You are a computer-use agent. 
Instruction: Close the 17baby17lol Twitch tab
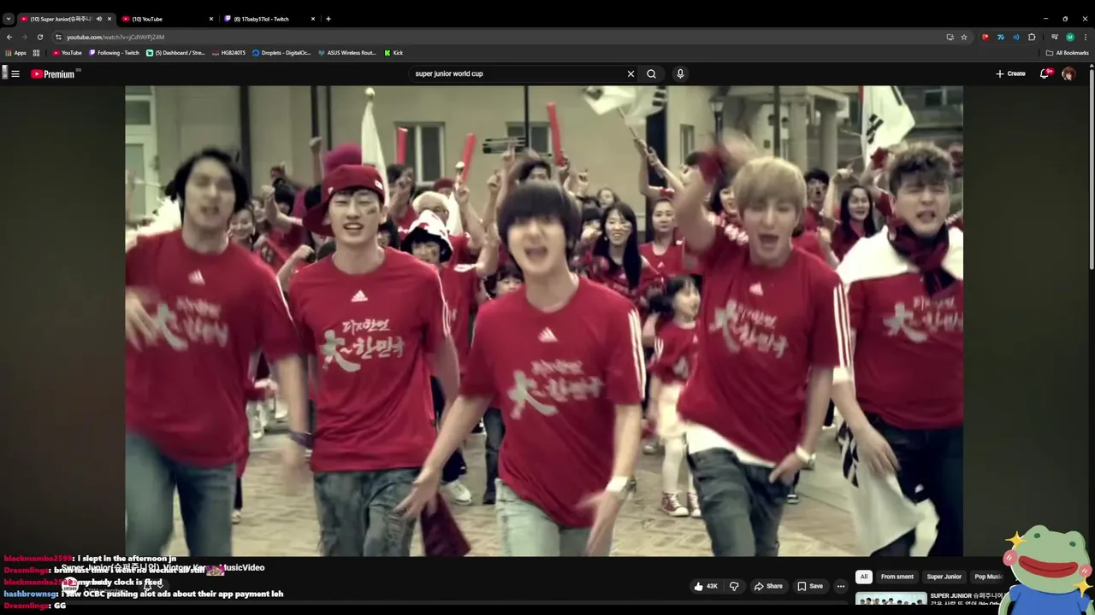313,19
